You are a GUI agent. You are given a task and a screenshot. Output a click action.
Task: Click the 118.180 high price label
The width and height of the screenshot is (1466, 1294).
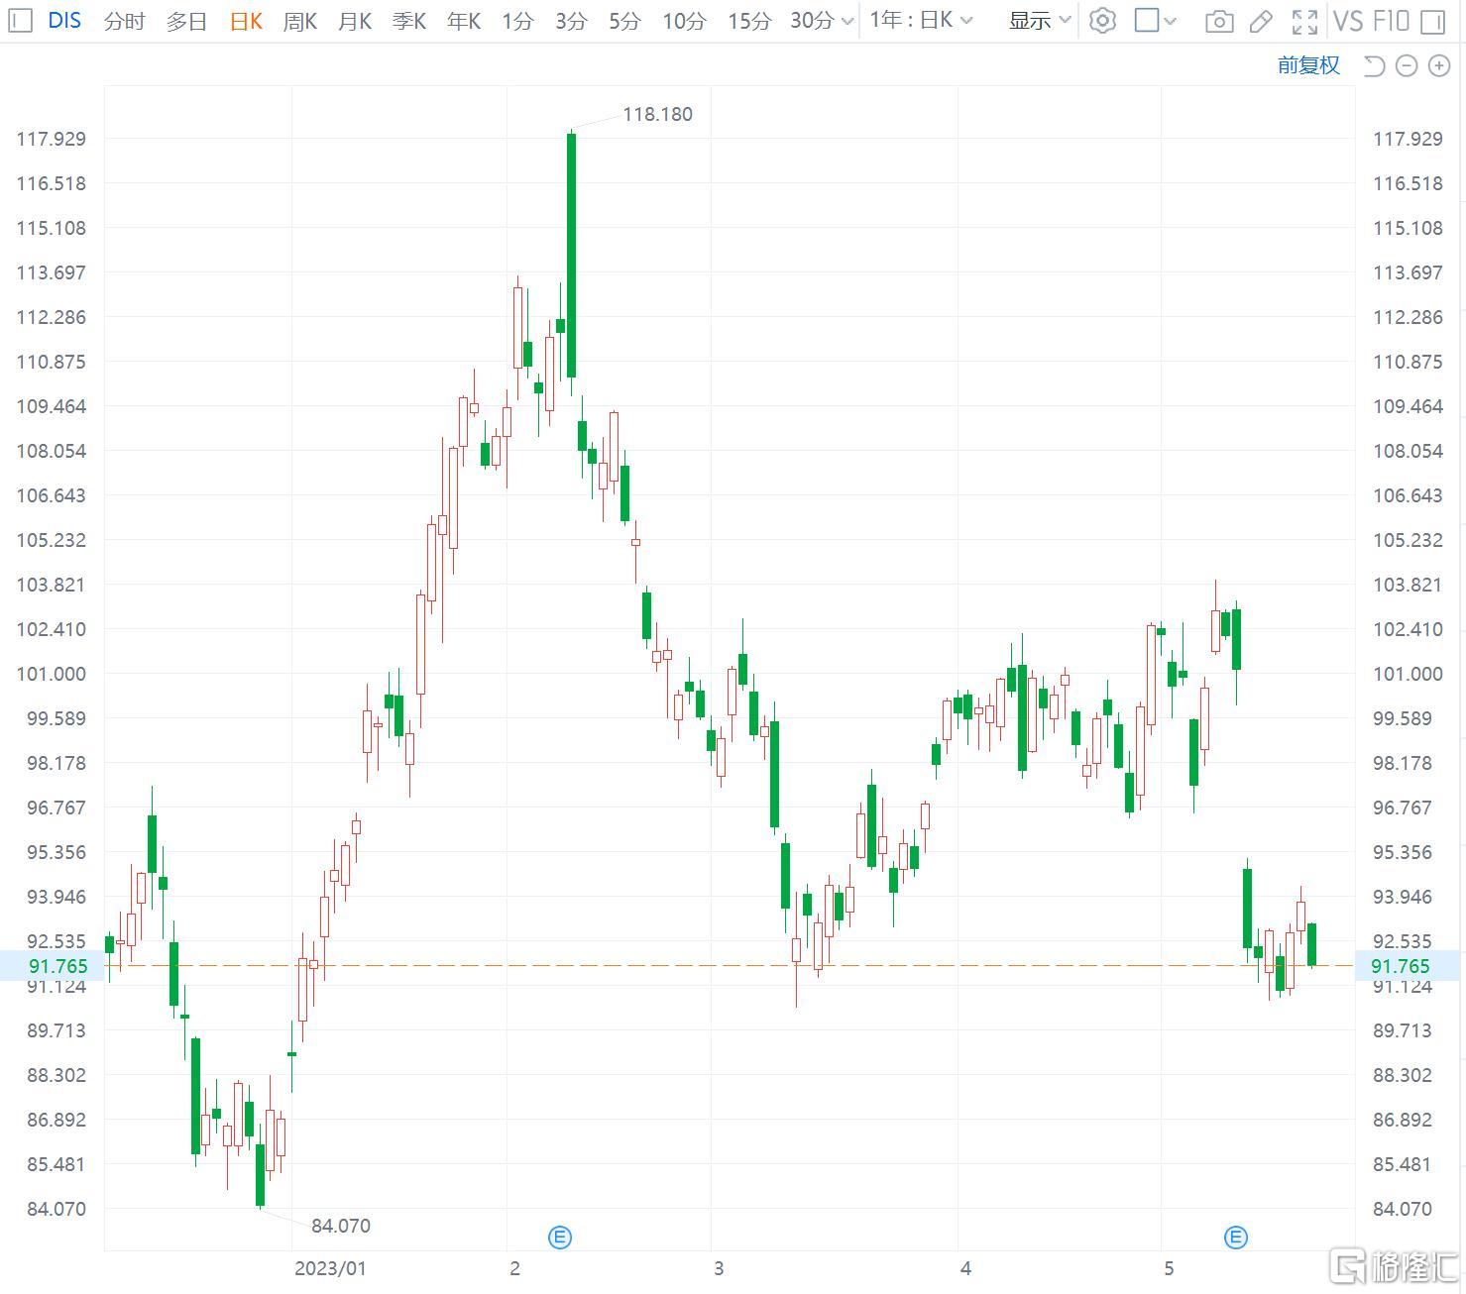[x=657, y=114]
